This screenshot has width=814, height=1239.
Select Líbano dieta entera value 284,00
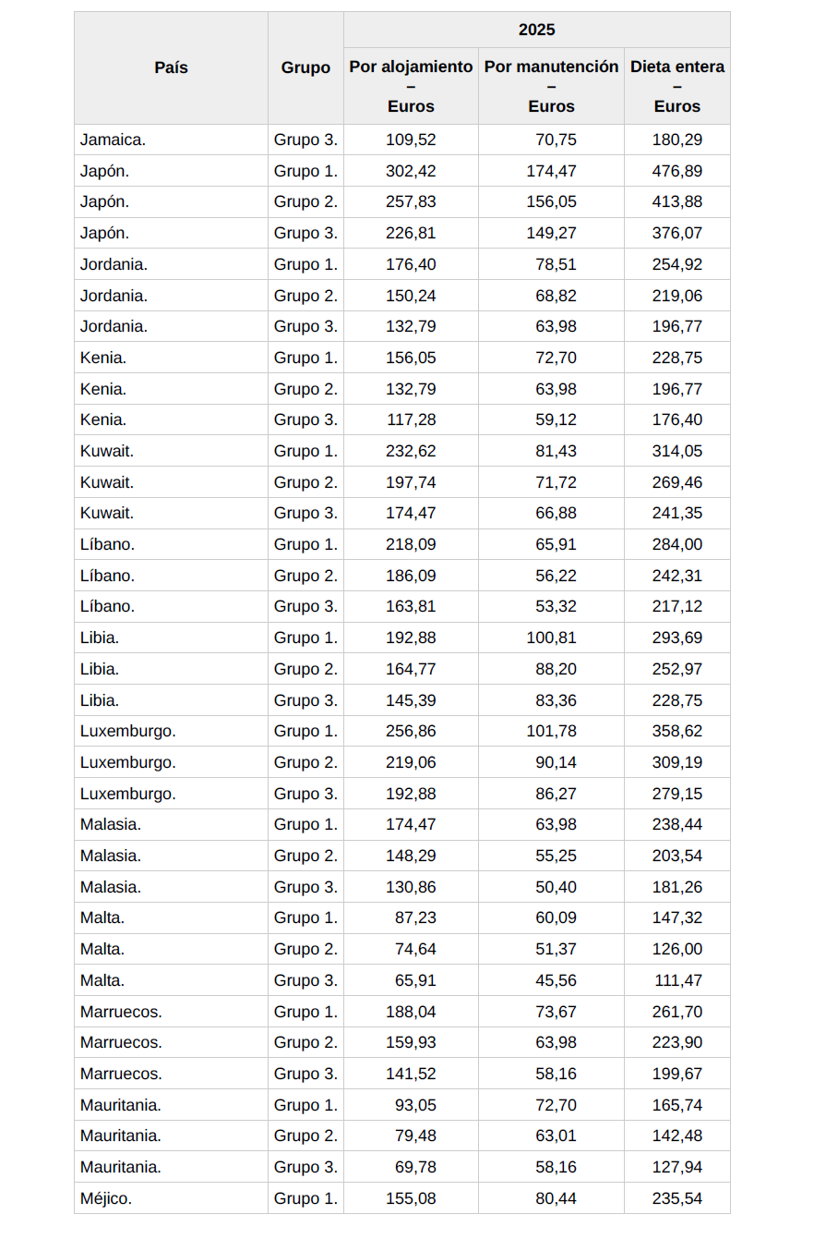[677, 544]
